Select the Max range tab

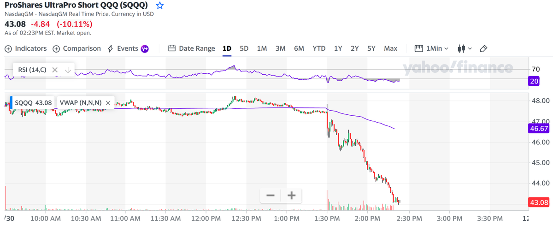coord(390,48)
